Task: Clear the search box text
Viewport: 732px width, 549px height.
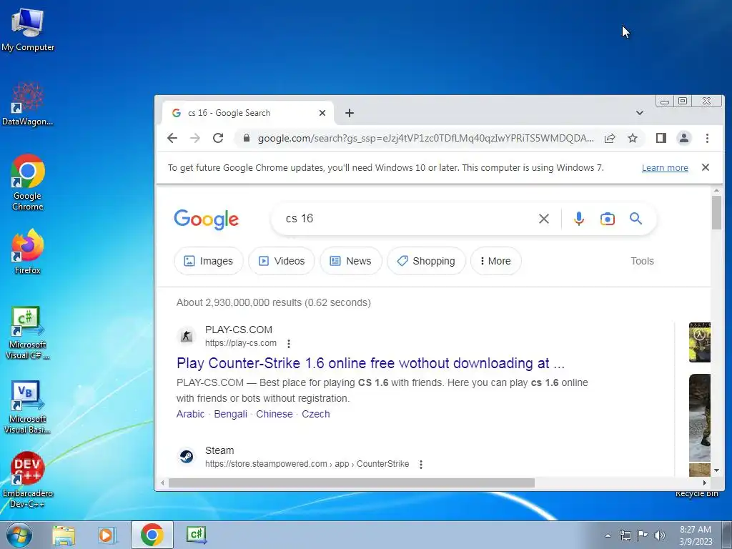Action: pos(544,219)
